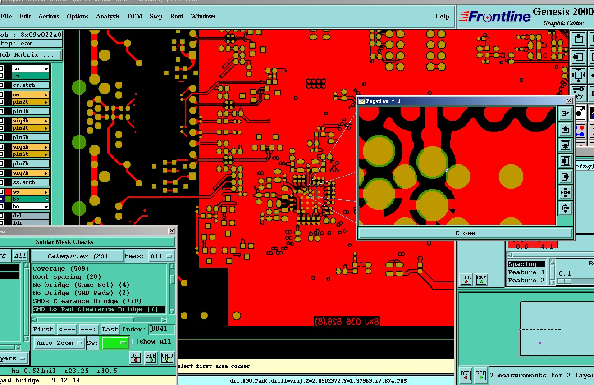Screen dimensions: 594x385
Task: Open the DFM menu
Action: [x=135, y=16]
